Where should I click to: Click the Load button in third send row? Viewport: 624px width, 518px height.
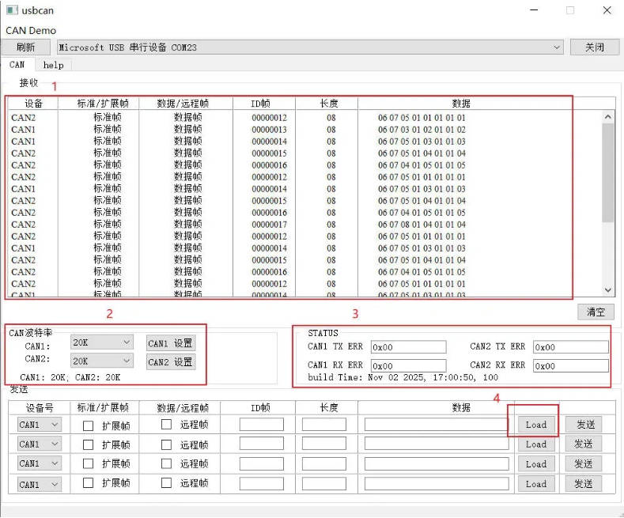[536, 464]
